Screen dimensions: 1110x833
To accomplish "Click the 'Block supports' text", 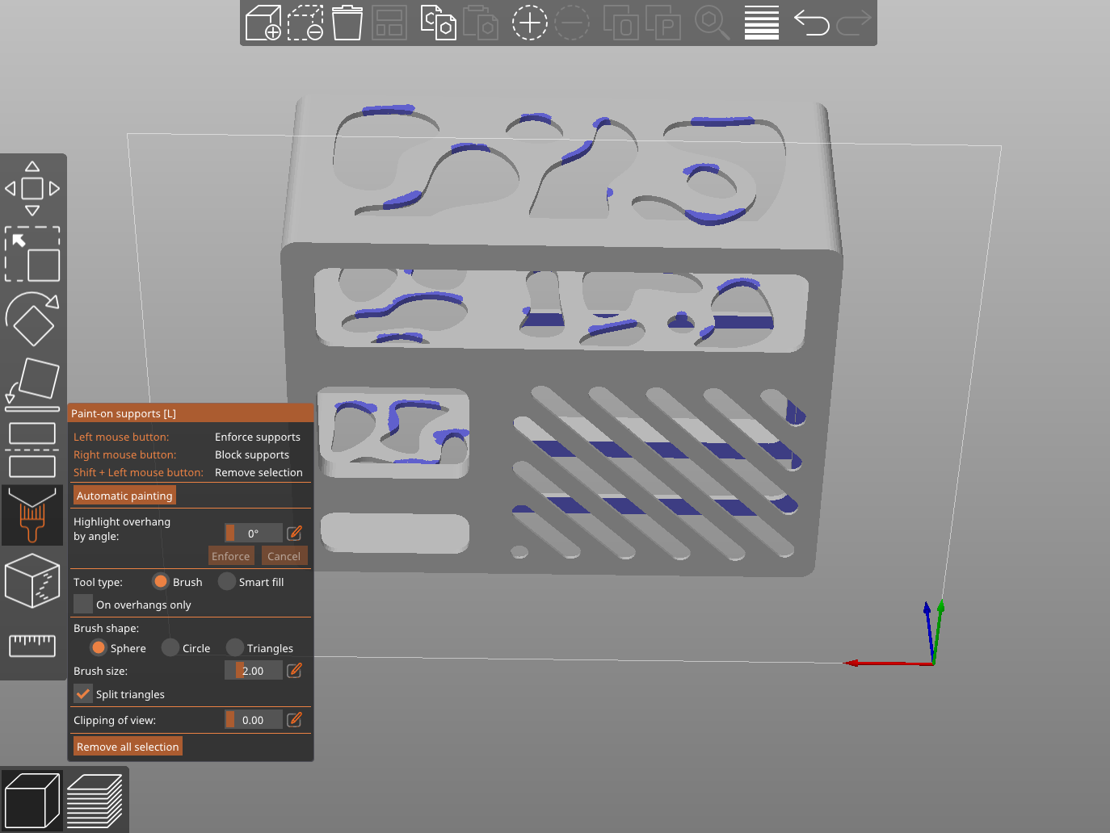I will [252, 454].
